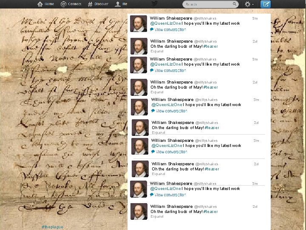Open Shakespeare's avatar on the fourth tweet
Viewport: 306px width, 230px height.
[139, 87]
